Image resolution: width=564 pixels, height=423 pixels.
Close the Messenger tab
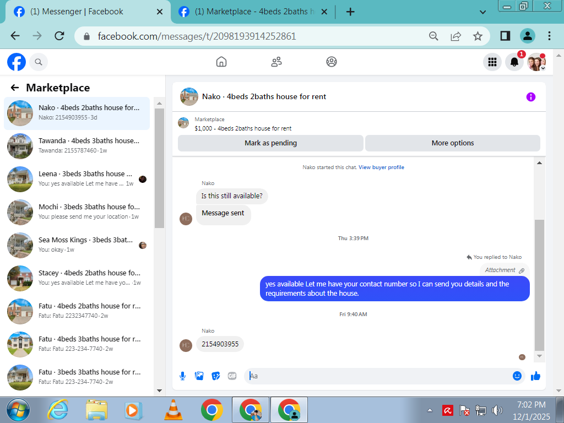160,12
